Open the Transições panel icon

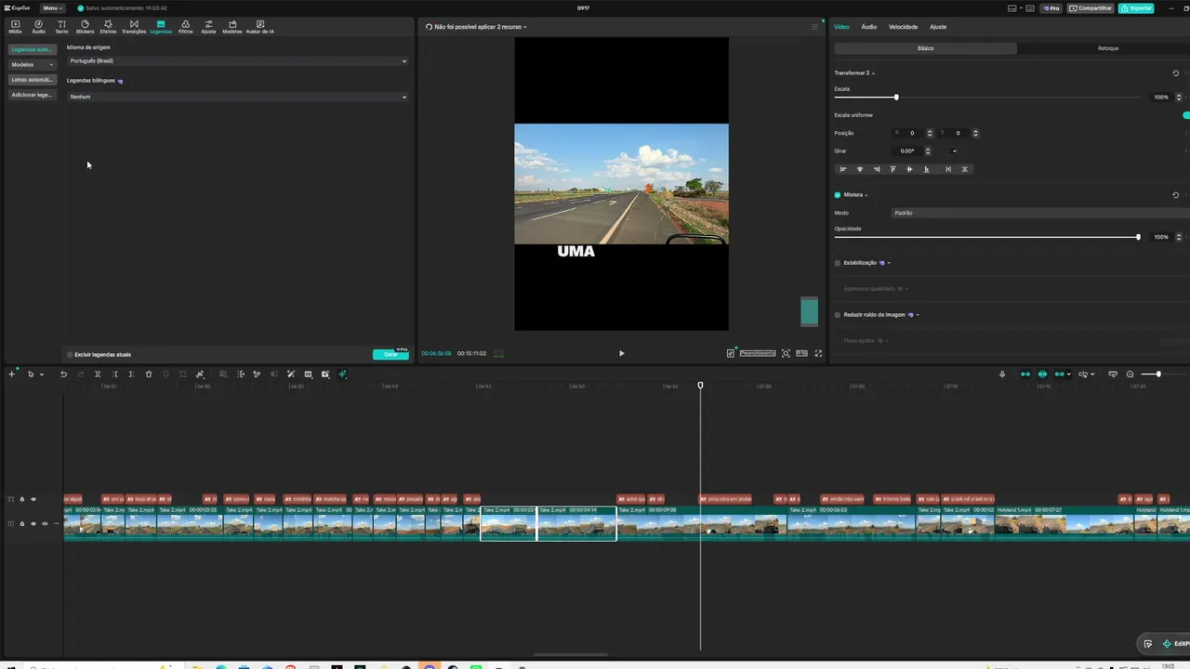coord(134,27)
